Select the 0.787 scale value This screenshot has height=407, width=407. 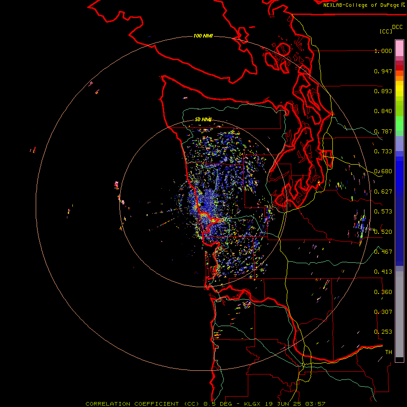(x=383, y=131)
